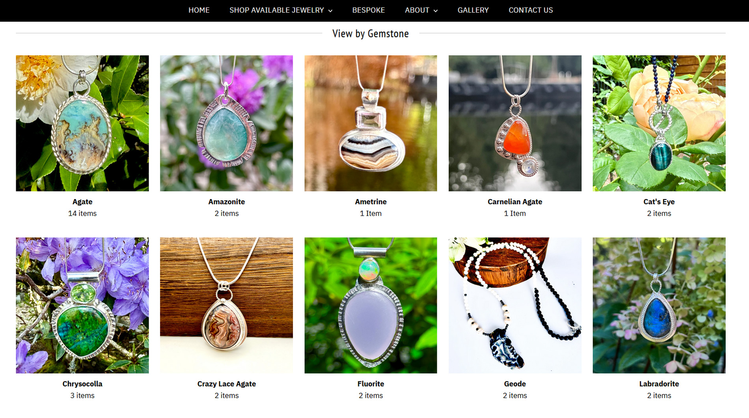This screenshot has width=749, height=418.
Task: Open the Gallery nav link
Action: tap(473, 10)
